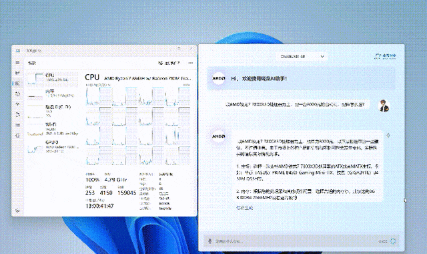Open the Task Manager hamburger navigation menu
This screenshot has width=427, height=254.
tap(17, 62)
